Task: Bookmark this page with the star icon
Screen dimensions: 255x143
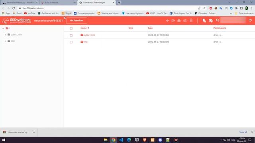Action: pos(204,8)
